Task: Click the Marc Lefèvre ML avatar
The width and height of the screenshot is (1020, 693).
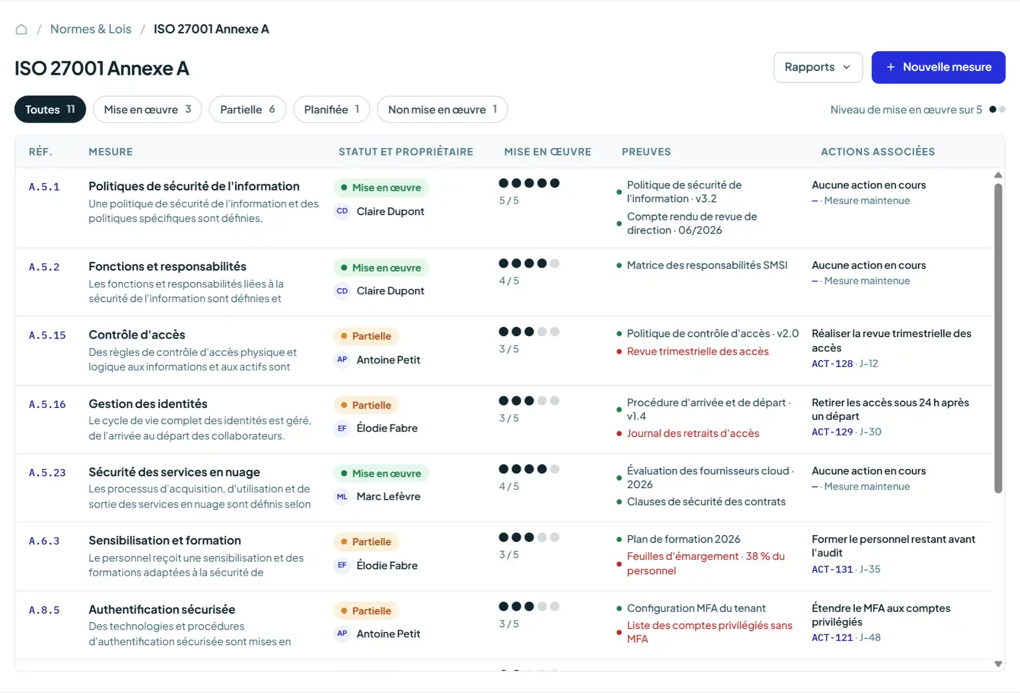Action: point(342,497)
